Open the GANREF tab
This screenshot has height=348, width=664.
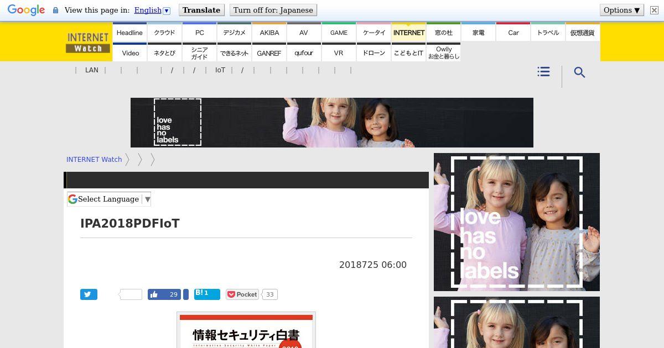click(269, 52)
